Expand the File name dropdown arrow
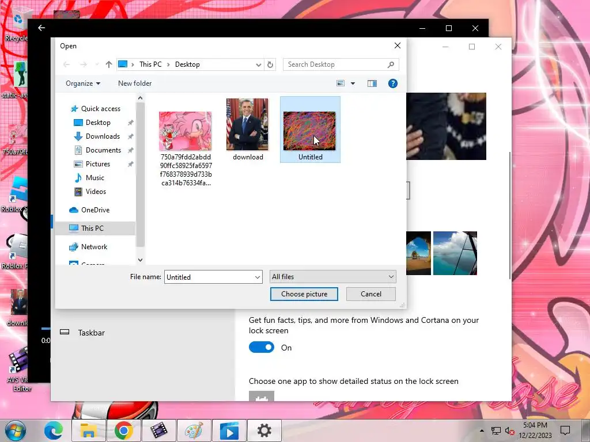 [258, 277]
